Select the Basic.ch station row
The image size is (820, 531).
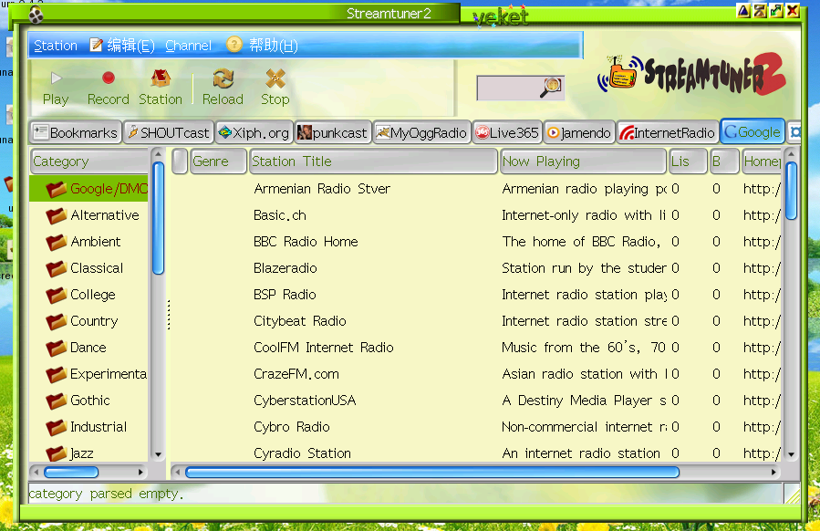(476, 215)
